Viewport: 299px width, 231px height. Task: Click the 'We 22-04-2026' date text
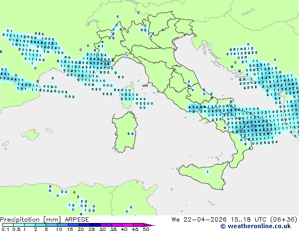click(x=199, y=220)
